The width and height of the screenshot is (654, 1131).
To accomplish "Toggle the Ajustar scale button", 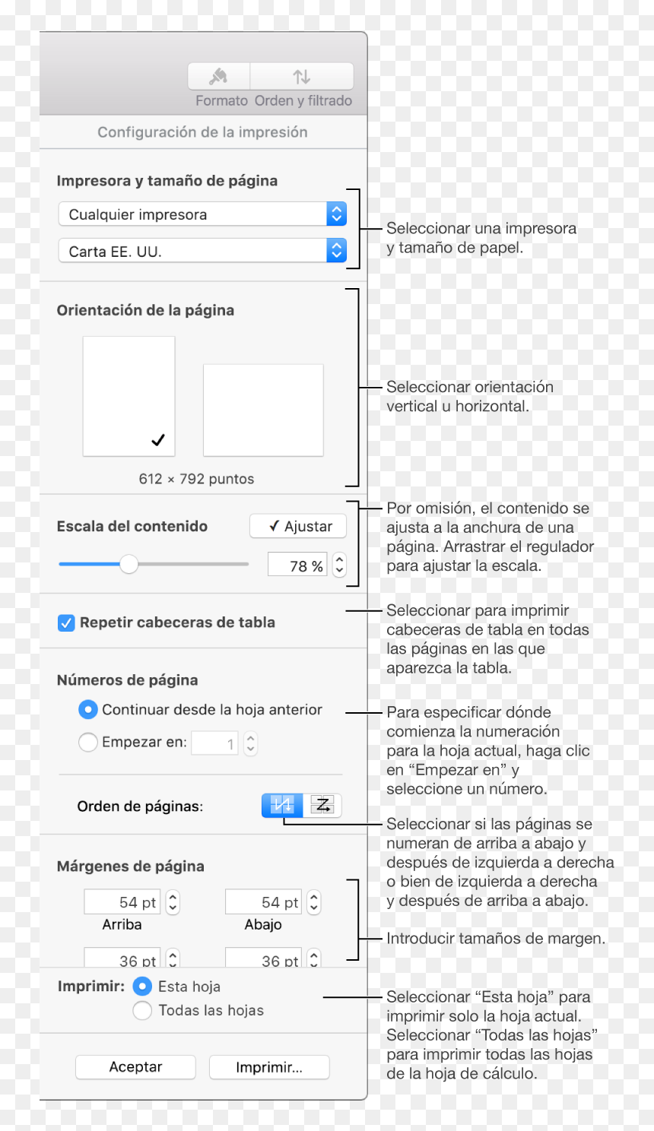I will (298, 526).
